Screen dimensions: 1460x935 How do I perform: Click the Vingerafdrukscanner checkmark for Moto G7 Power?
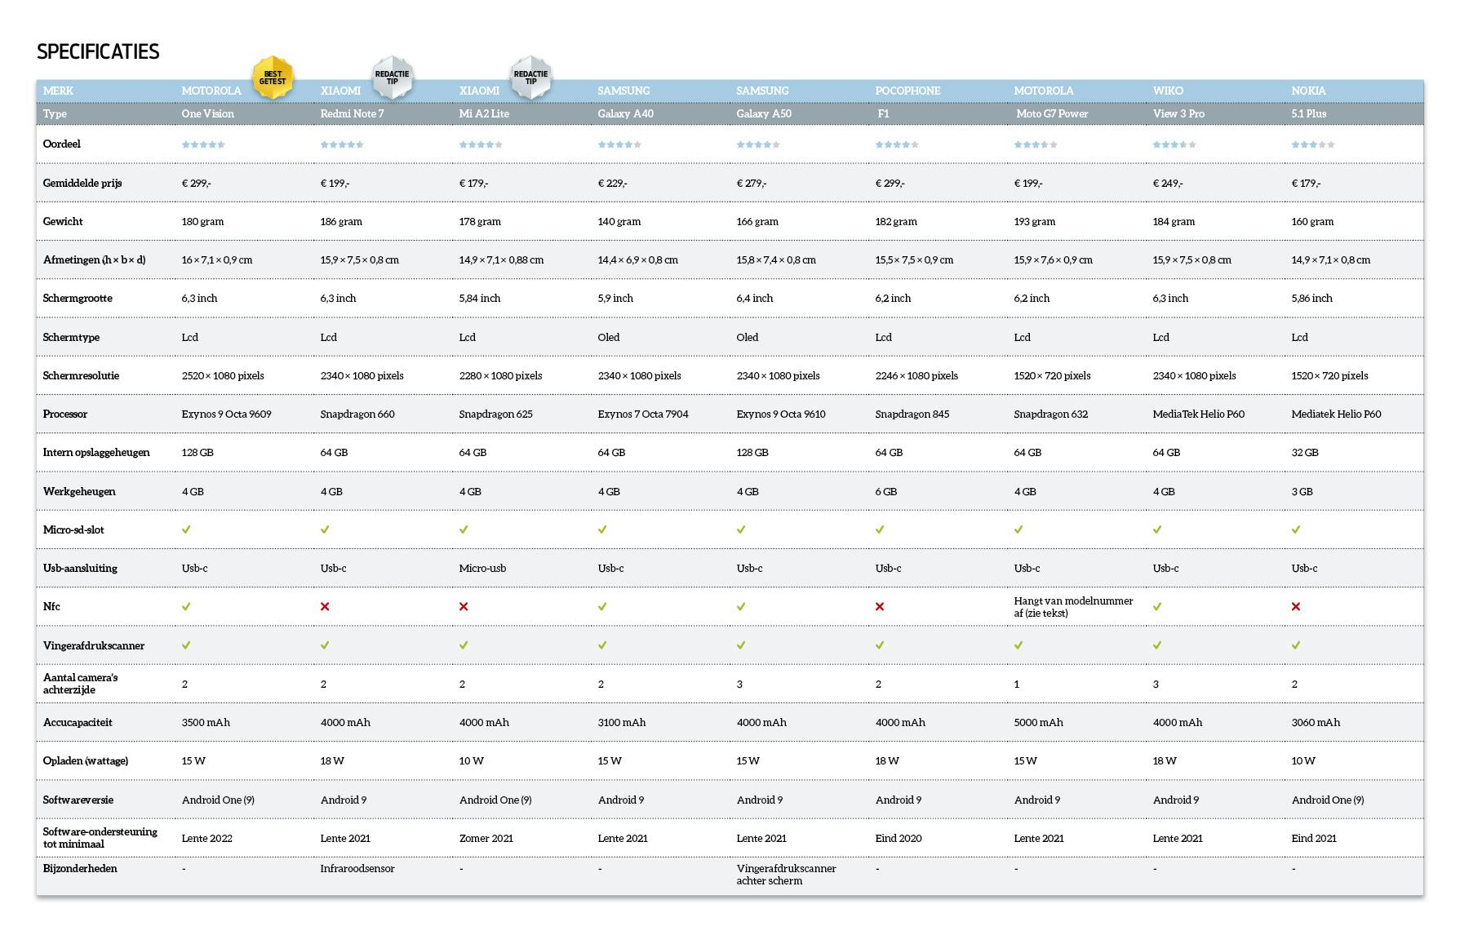1018,645
